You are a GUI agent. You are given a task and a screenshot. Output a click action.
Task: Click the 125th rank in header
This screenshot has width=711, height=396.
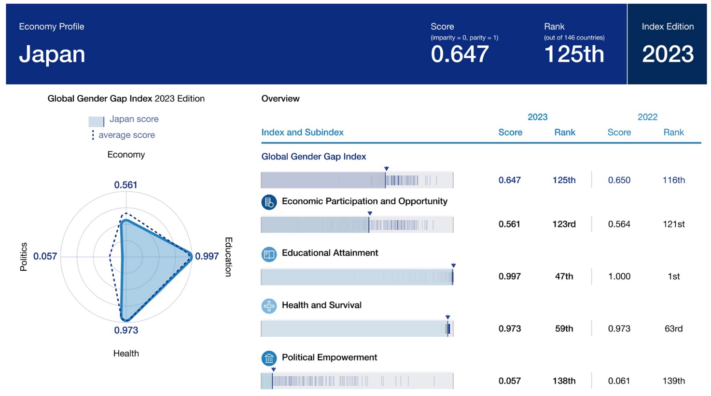pos(574,53)
